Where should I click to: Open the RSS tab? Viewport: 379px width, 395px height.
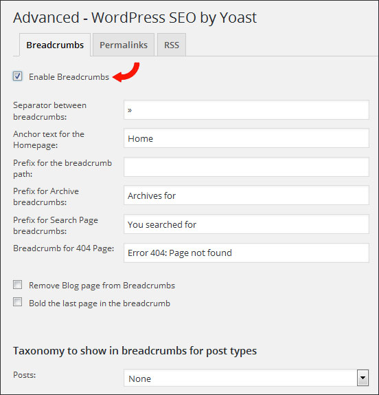172,45
